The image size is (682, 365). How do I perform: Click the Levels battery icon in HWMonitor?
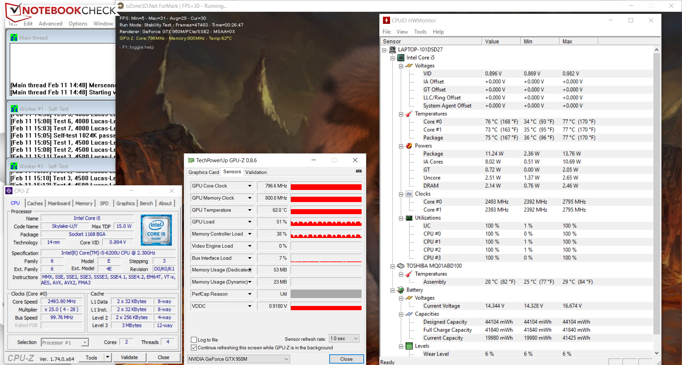coord(409,346)
